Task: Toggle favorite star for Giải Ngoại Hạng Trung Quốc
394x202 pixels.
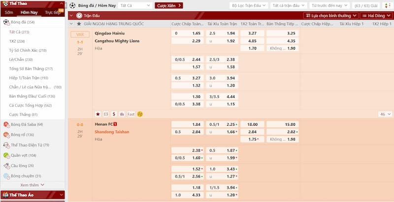Action: click(x=79, y=24)
